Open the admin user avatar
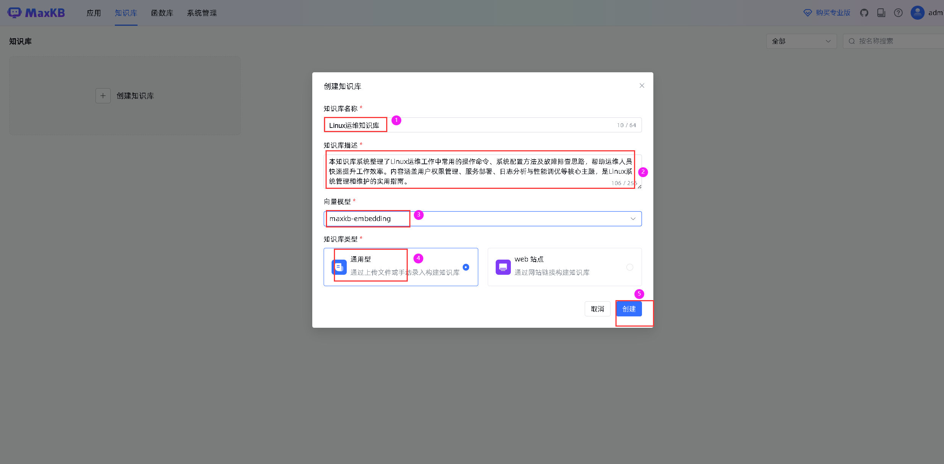944x464 pixels. (917, 12)
